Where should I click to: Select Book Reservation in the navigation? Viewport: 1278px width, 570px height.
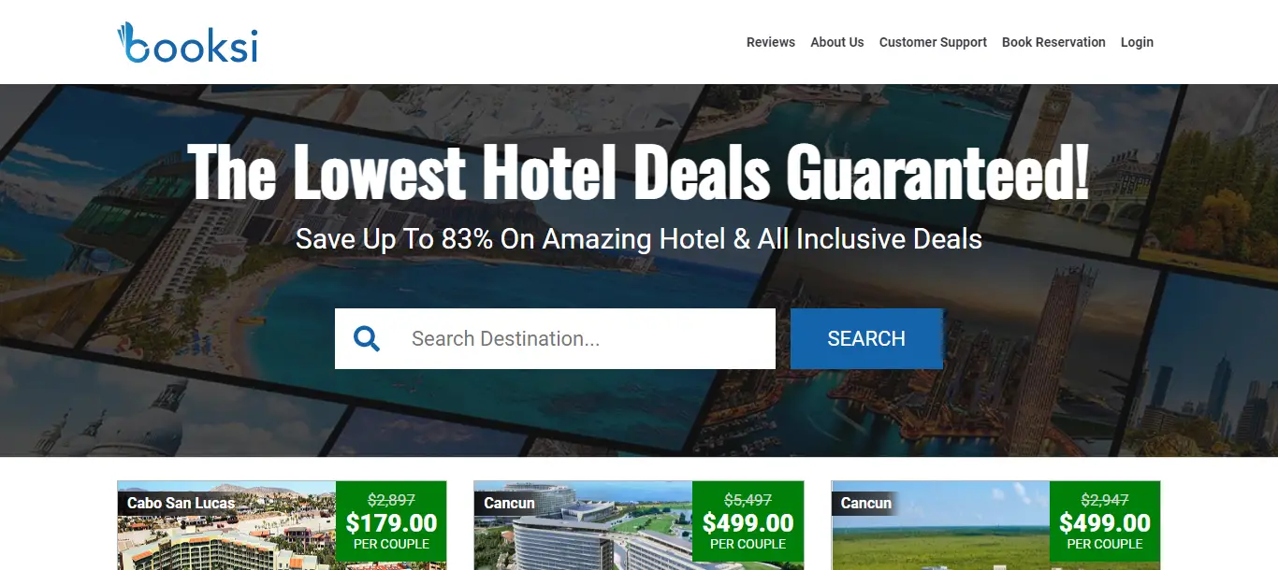(x=1053, y=42)
